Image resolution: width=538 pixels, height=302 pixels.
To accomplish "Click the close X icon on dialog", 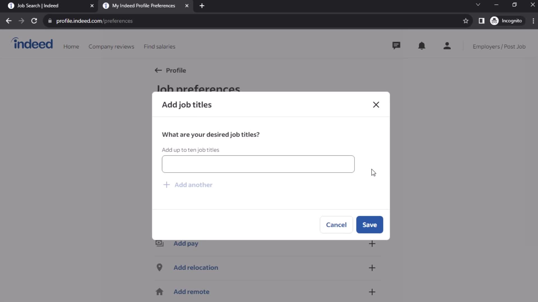I will pyautogui.click(x=376, y=104).
